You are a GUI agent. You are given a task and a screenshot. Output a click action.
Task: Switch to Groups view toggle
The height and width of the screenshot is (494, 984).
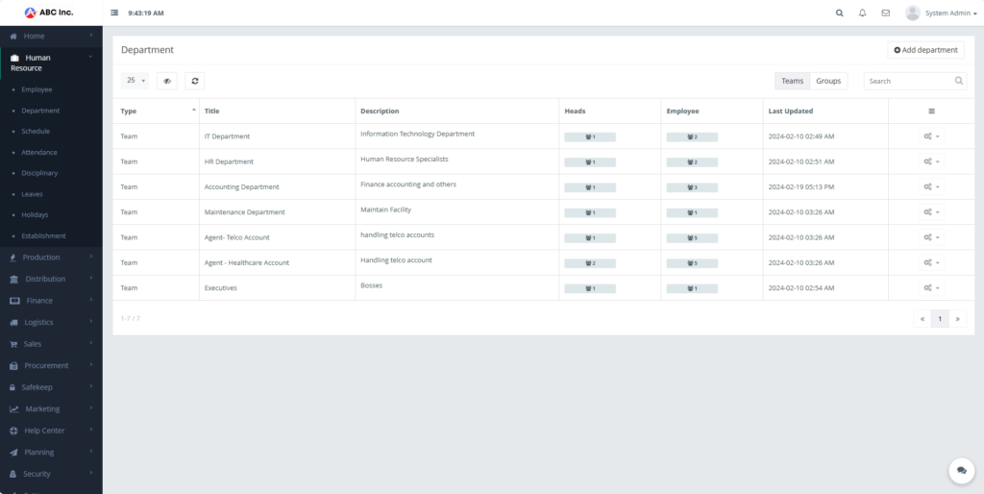click(828, 81)
